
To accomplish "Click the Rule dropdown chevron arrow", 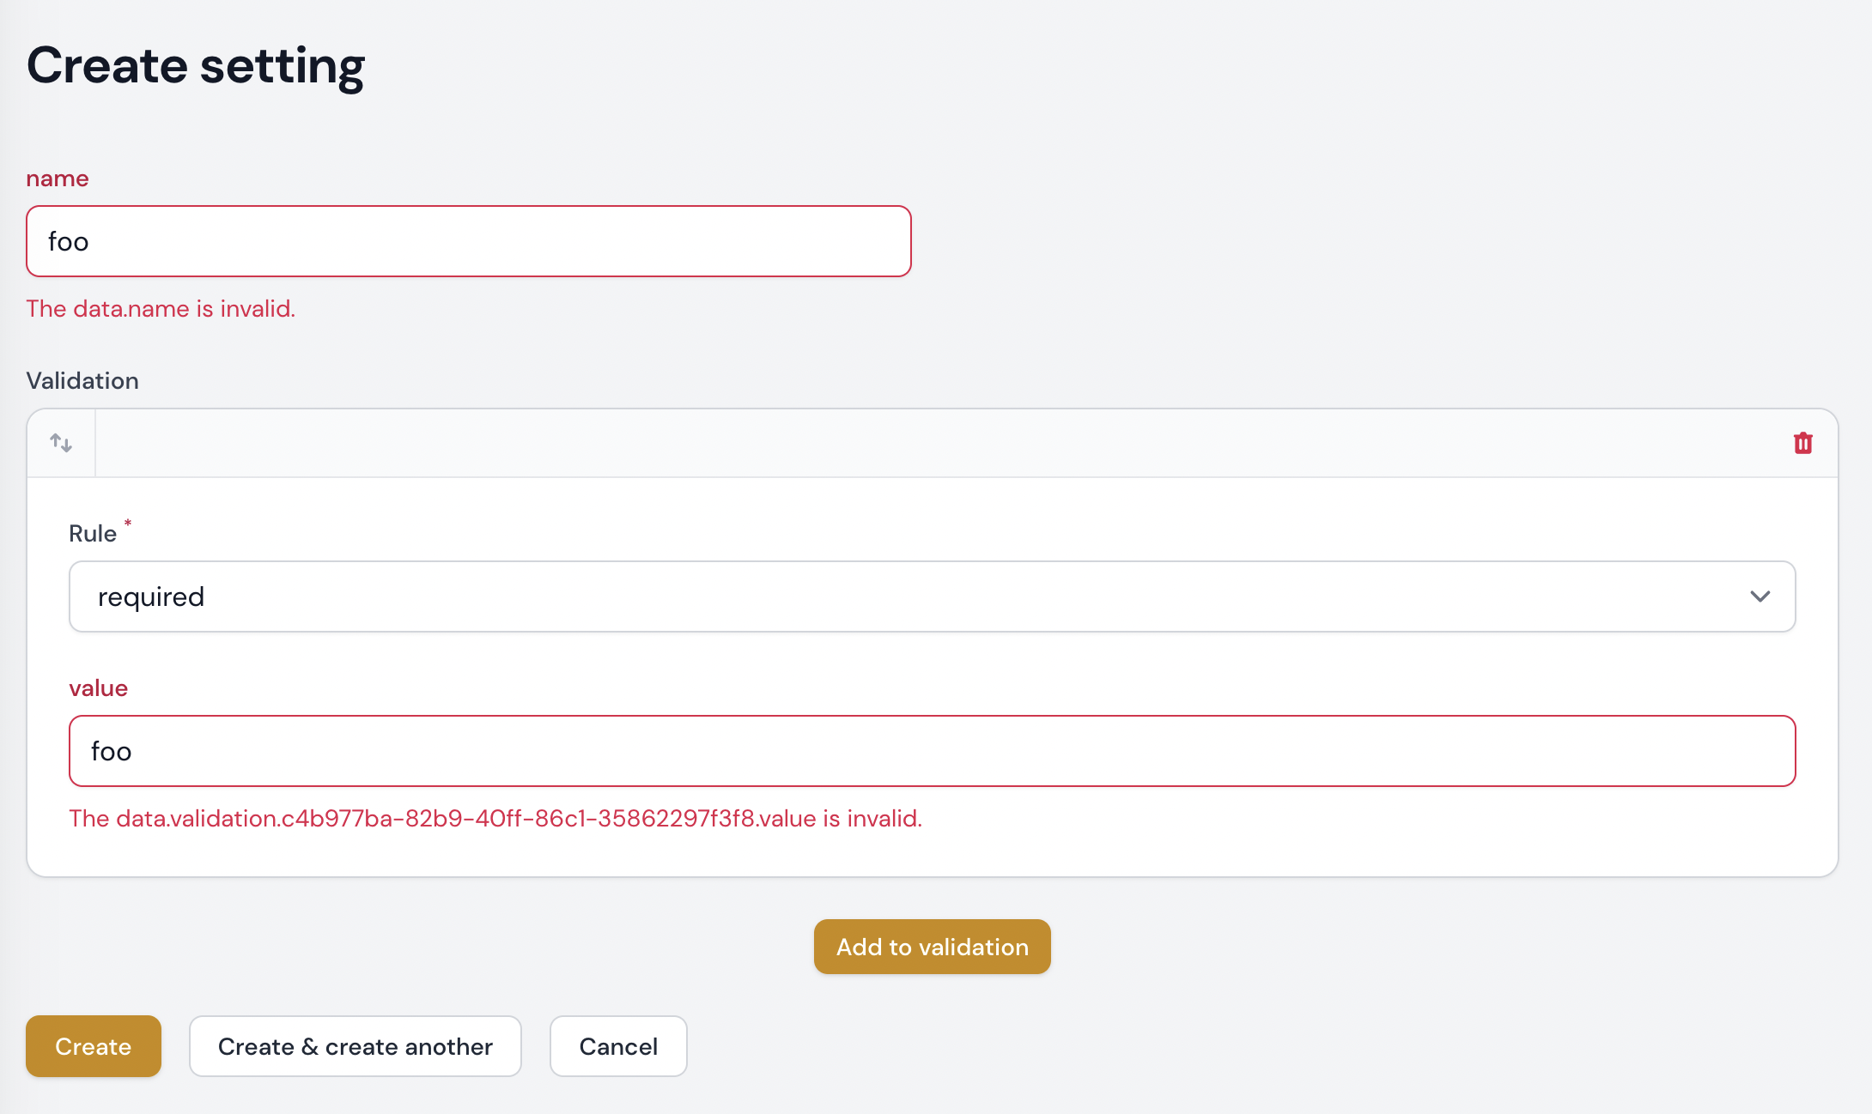I will click(x=1760, y=596).
